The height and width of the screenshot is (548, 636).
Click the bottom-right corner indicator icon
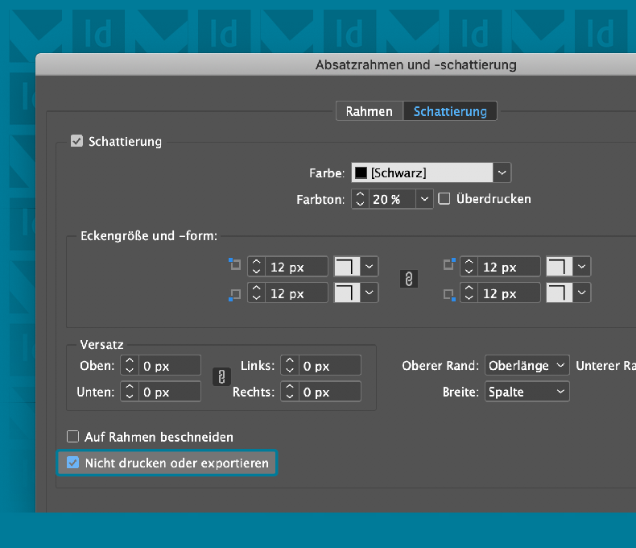[449, 295]
